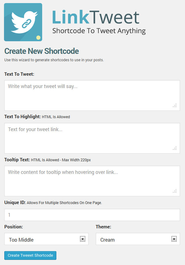Open the Theme dropdown showing Cream
The height and width of the screenshot is (265, 185).
point(138,239)
